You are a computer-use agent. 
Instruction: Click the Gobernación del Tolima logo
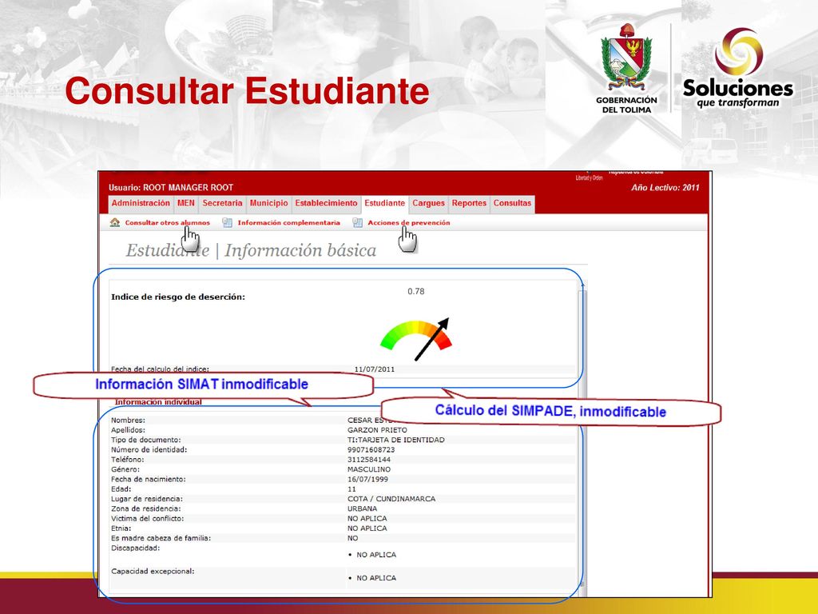[626, 69]
